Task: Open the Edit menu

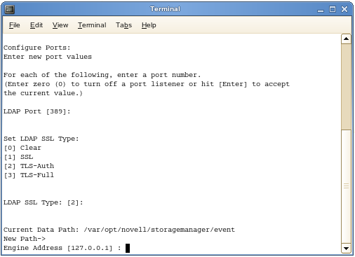Action: [36, 25]
